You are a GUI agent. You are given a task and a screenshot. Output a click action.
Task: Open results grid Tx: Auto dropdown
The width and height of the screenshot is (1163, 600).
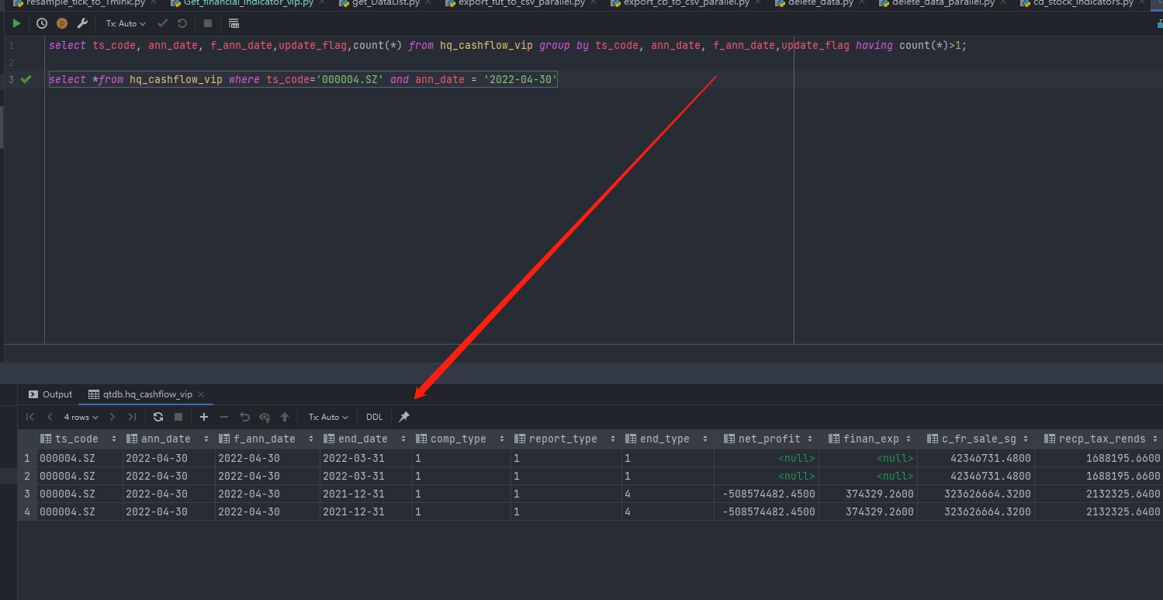point(328,417)
